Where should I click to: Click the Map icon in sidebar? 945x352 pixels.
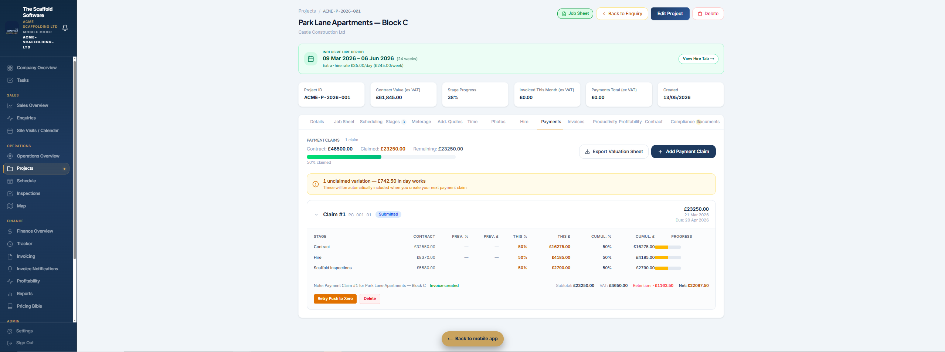click(10, 206)
